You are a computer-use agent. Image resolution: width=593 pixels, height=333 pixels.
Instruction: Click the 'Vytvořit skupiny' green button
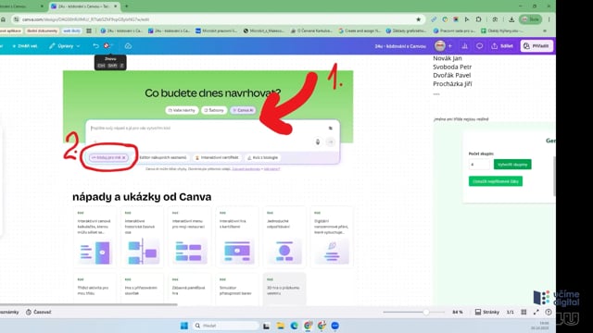coord(512,165)
